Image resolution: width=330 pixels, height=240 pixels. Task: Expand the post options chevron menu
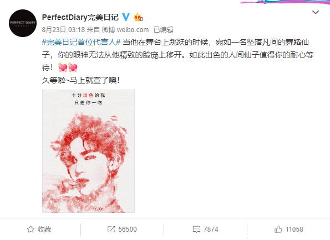point(315,12)
